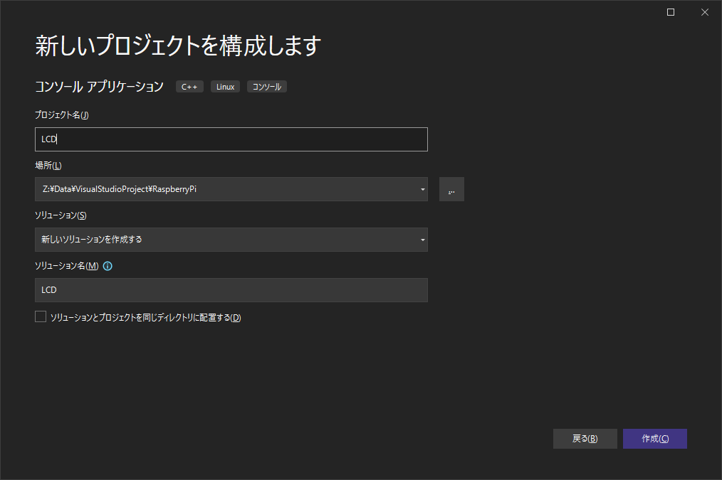This screenshot has width=722, height=480.
Task: Click the 戻る(B) back button
Action: 585,439
